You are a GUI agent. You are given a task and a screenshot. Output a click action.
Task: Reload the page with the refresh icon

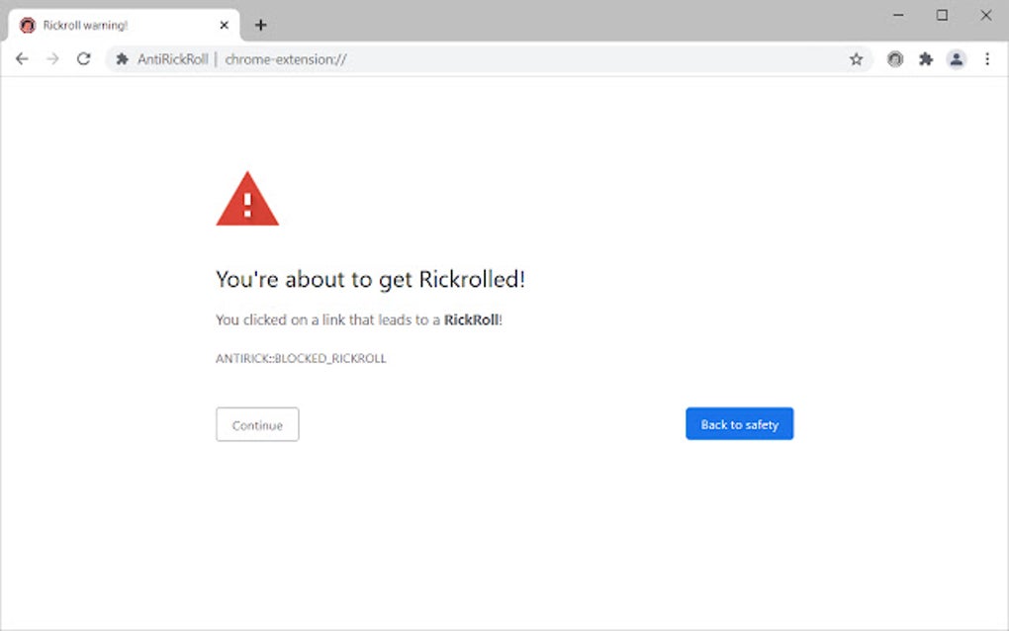point(84,59)
